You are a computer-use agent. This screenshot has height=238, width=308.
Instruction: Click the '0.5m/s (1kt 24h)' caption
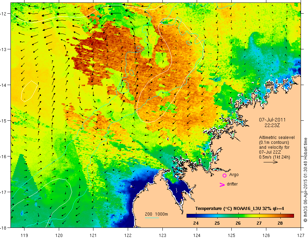[274, 157]
